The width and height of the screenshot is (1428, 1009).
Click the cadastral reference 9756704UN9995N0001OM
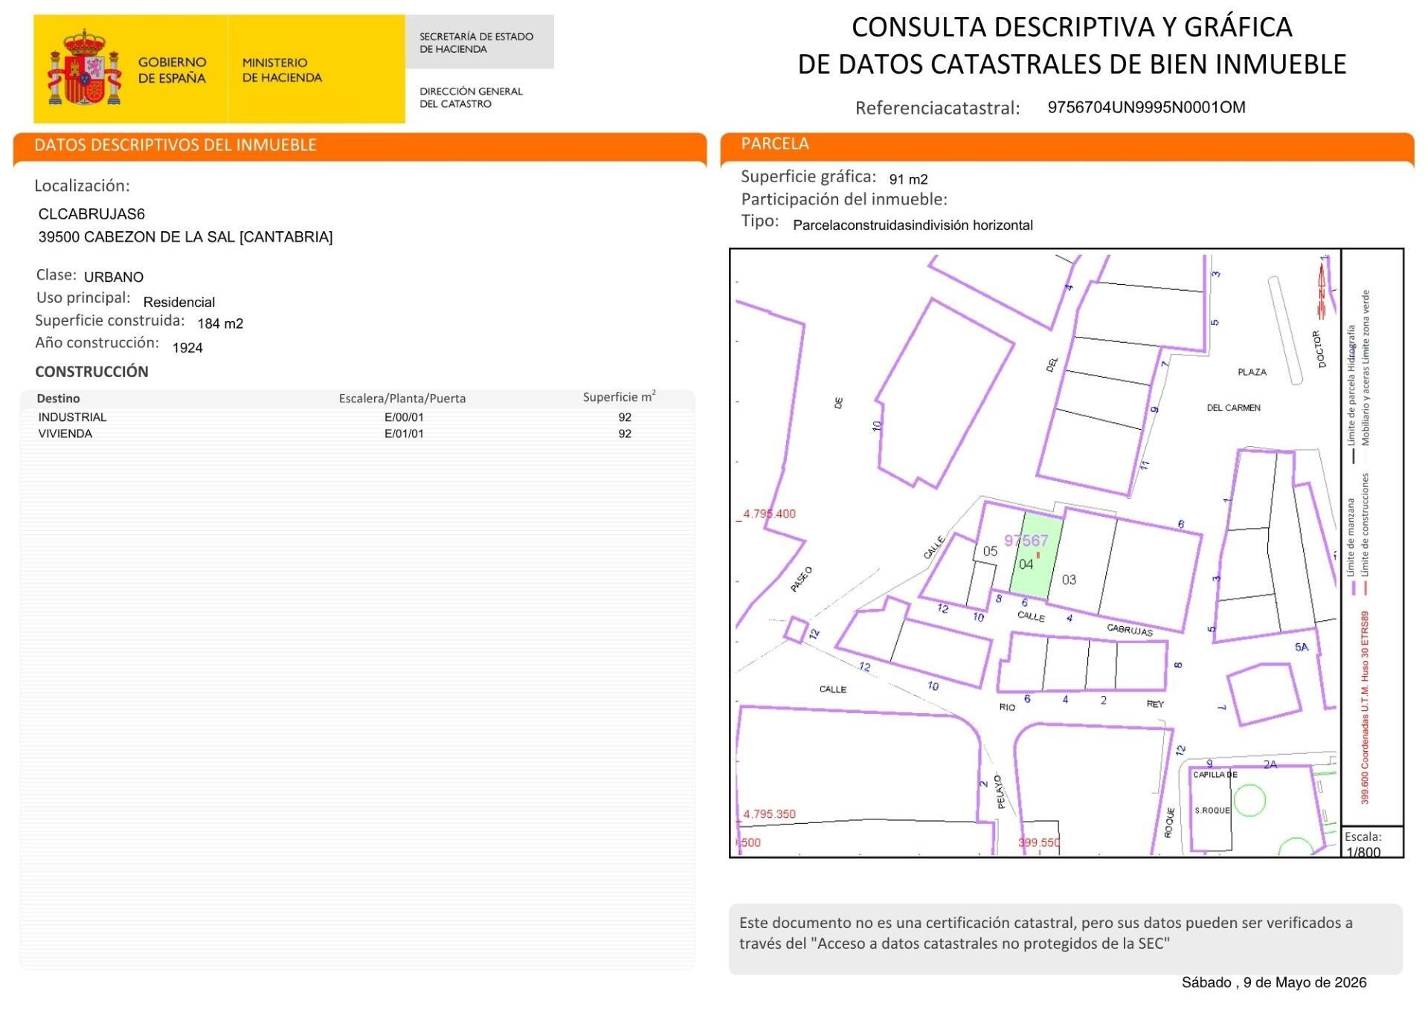pos(1146,107)
